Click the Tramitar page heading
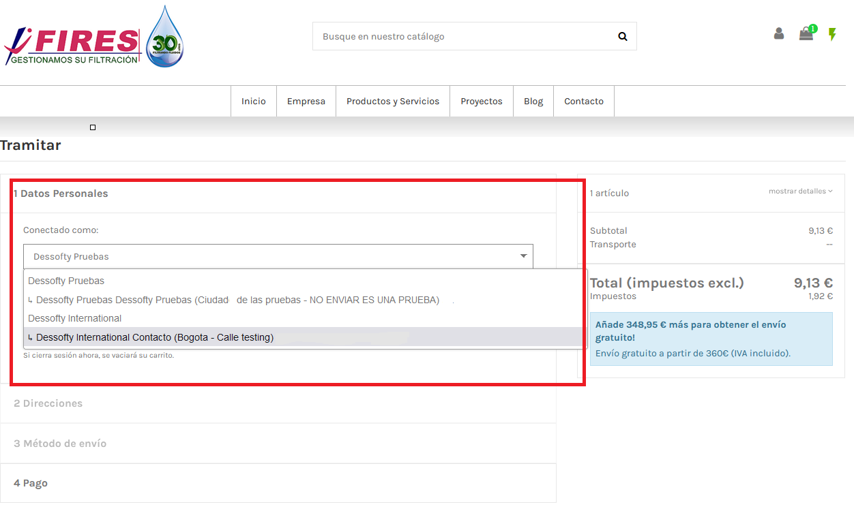854x511 pixels. (31, 145)
